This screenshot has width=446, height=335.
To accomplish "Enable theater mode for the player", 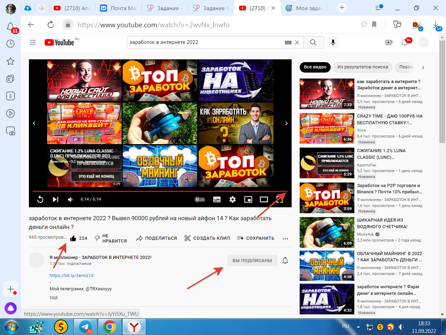I will coord(264,199).
